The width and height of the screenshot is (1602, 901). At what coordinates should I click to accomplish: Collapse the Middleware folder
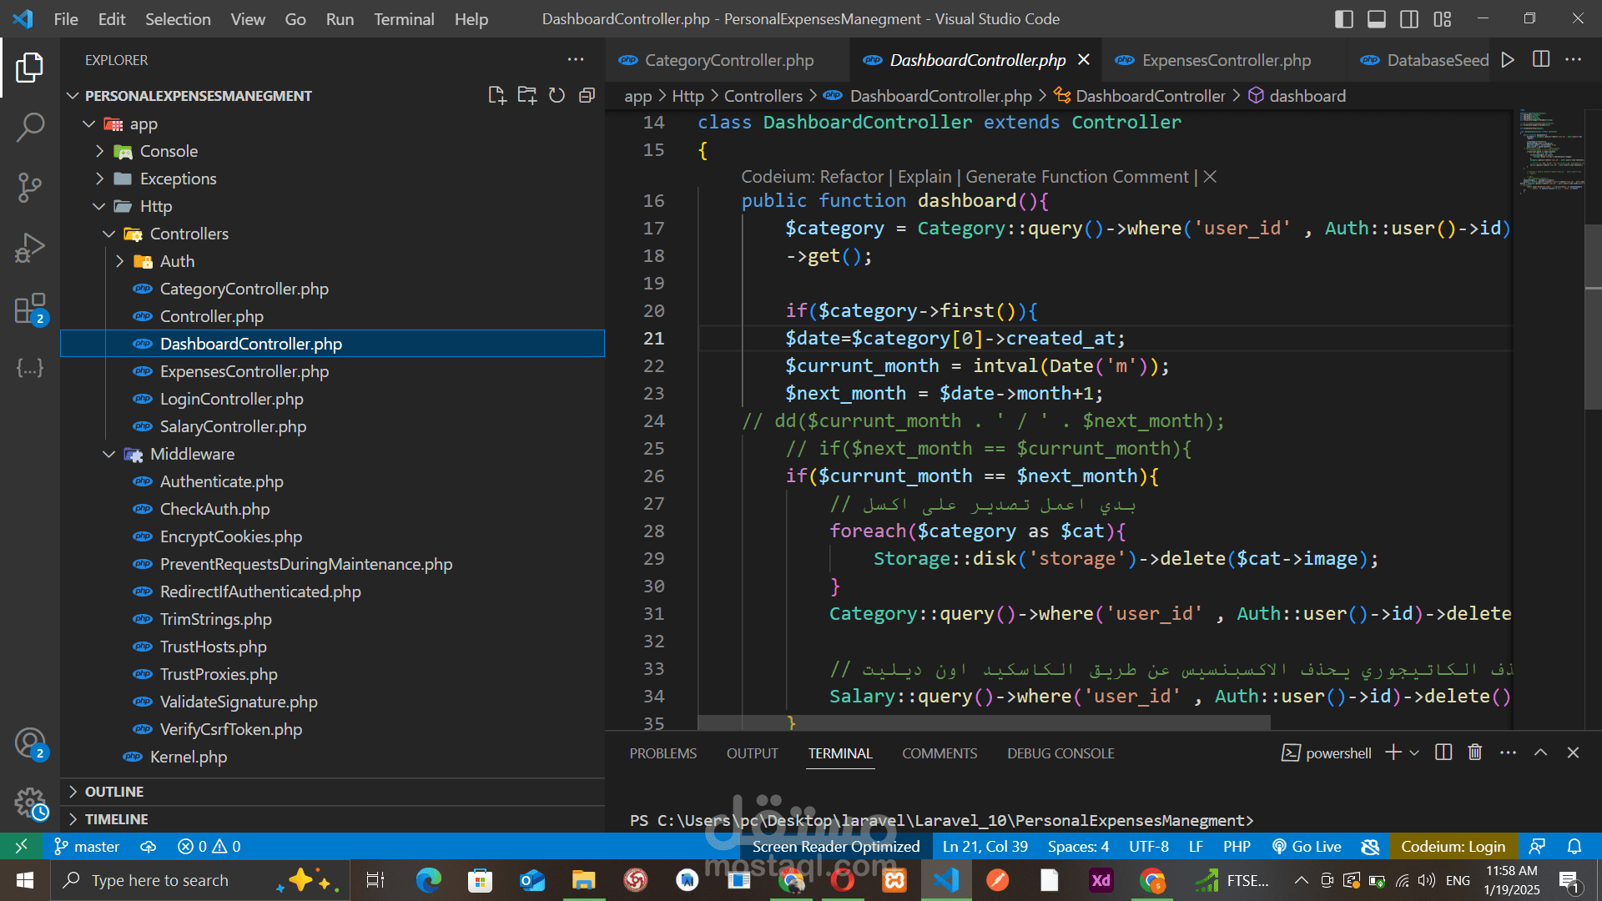[192, 454]
